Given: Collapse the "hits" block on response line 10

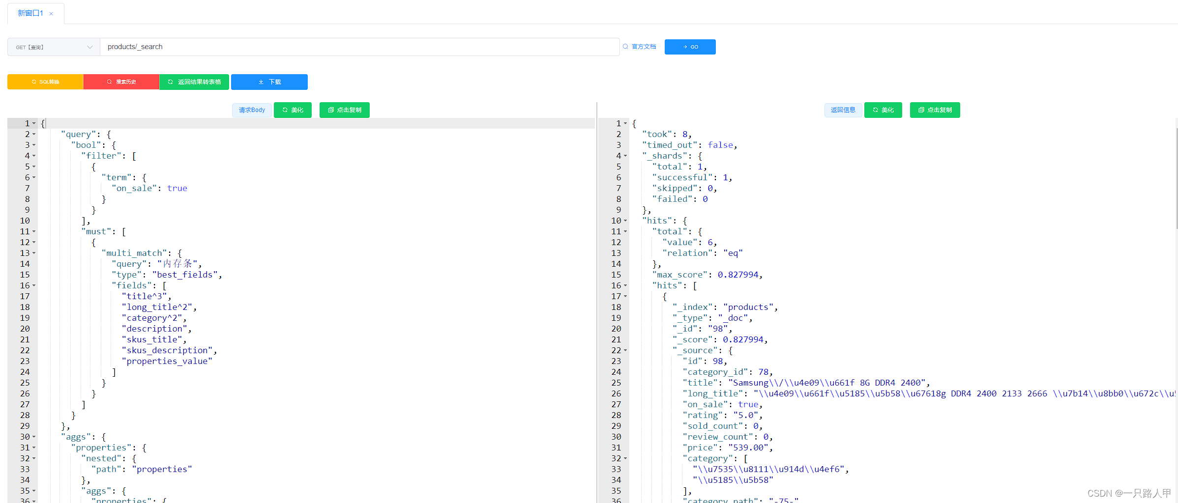Looking at the screenshot, I should 625,221.
